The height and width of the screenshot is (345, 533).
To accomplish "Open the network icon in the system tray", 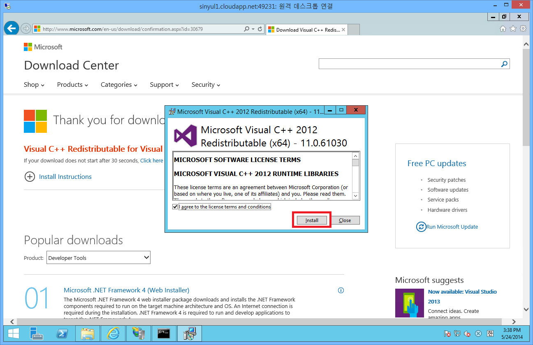I will [x=457, y=333].
